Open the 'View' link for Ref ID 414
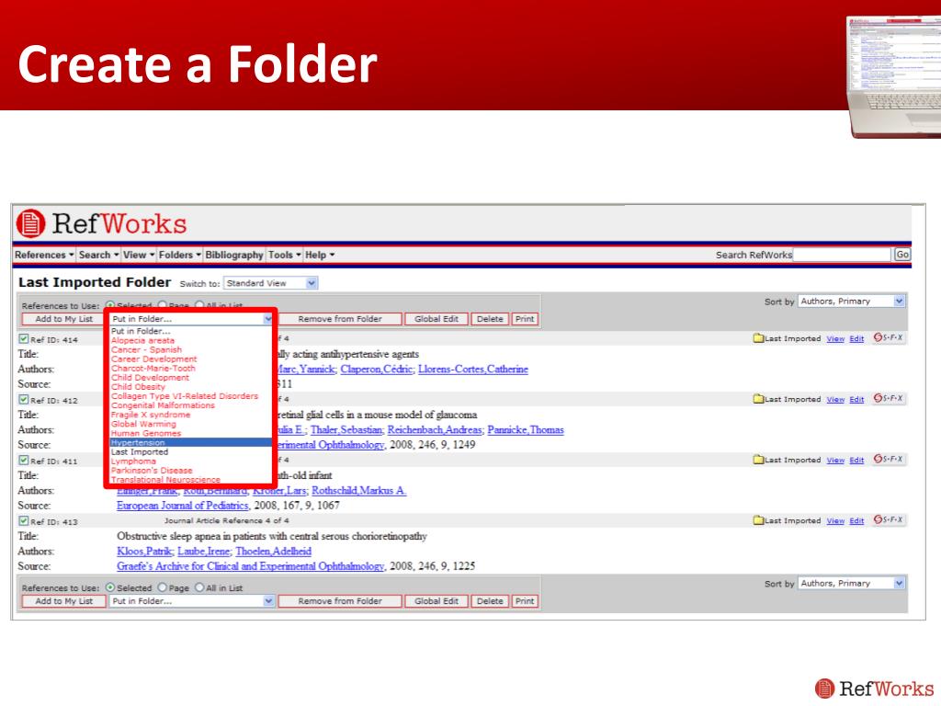This screenshot has height=706, width=941. pyautogui.click(x=835, y=338)
